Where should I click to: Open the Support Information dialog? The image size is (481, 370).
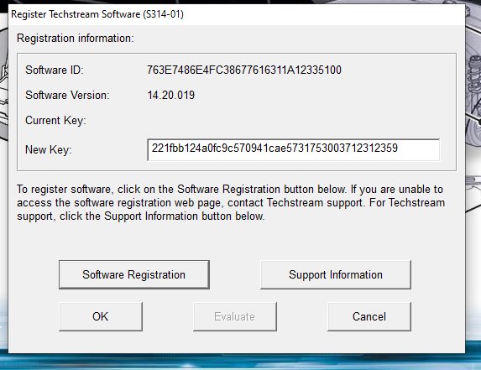pyautogui.click(x=336, y=274)
